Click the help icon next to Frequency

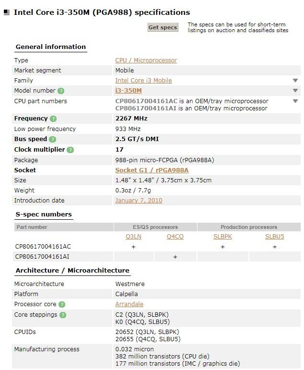click(53, 119)
